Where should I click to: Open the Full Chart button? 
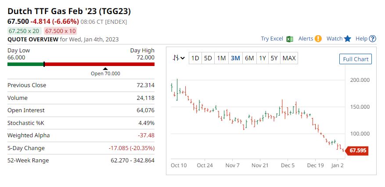(x=356, y=59)
